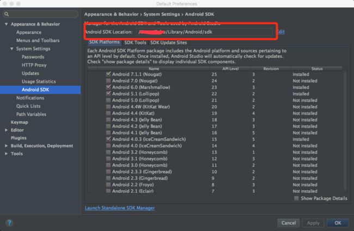
Task: Open Launch Standalone SDK Manager link
Action: pyautogui.click(x=120, y=208)
